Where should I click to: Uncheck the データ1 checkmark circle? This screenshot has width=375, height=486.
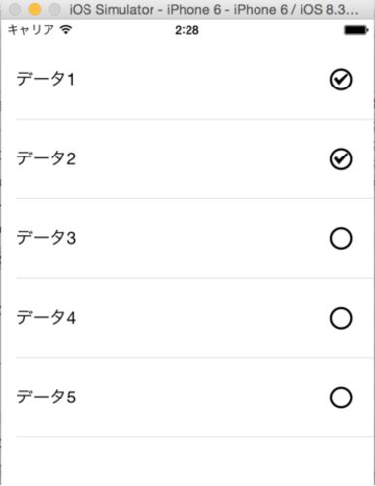click(341, 80)
